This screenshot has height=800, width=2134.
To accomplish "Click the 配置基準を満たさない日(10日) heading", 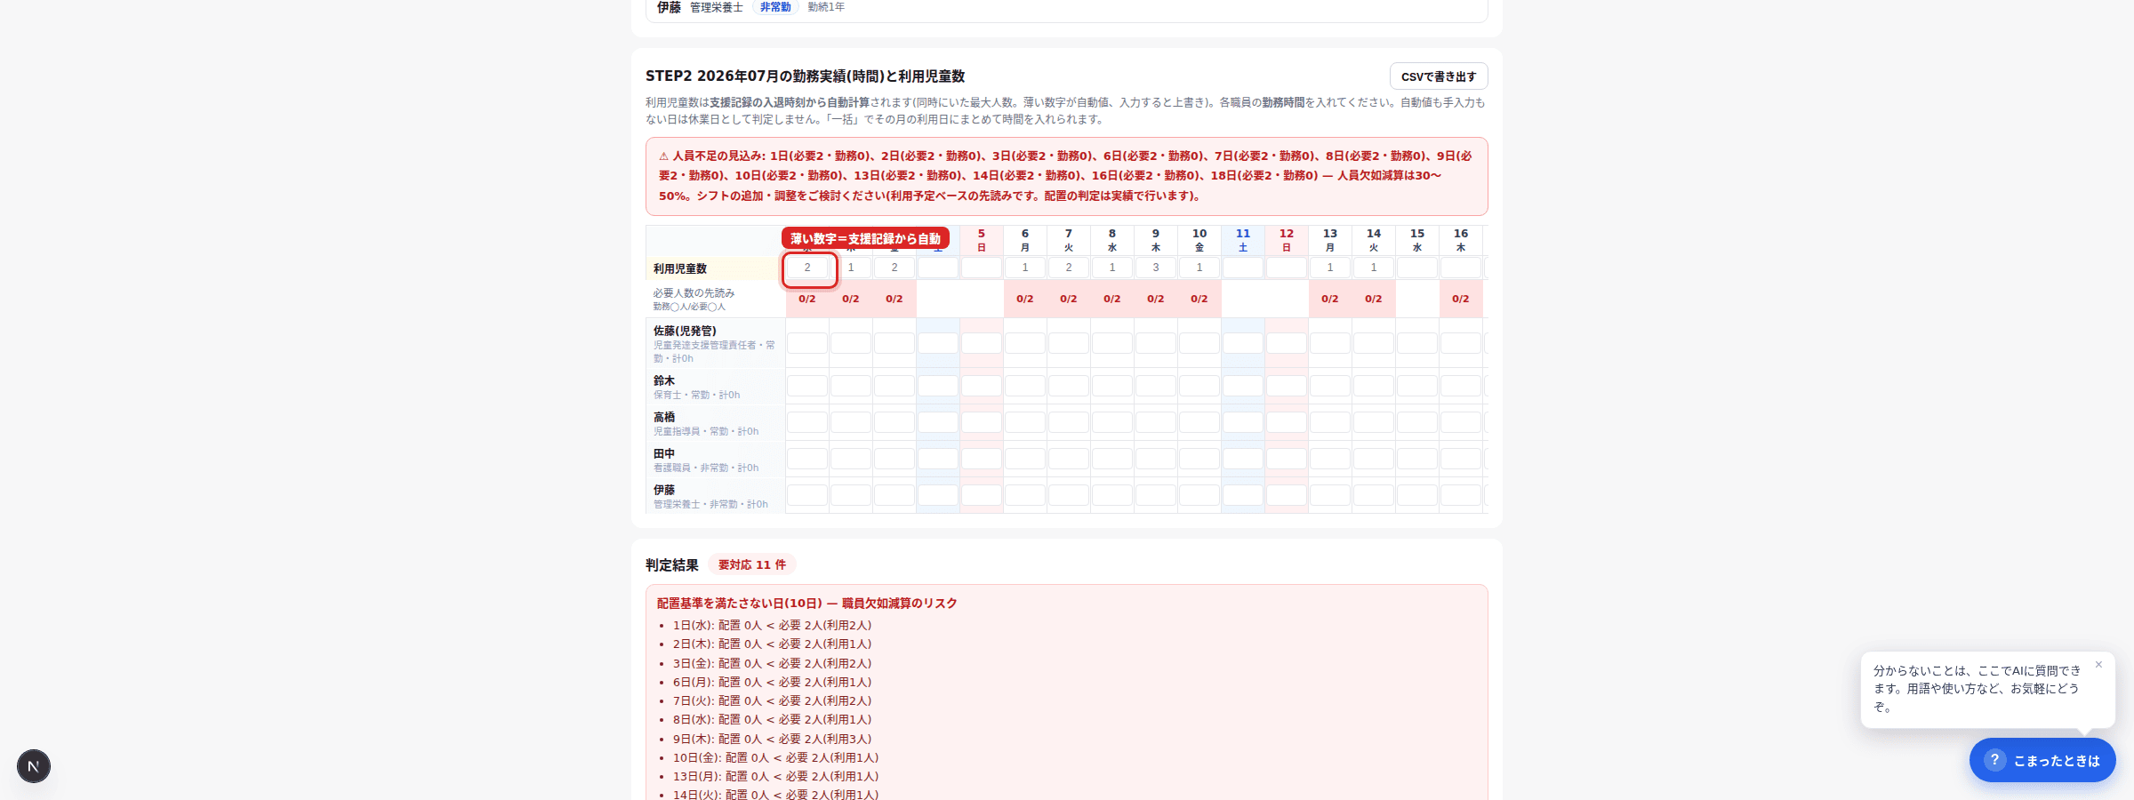I will click(806, 604).
